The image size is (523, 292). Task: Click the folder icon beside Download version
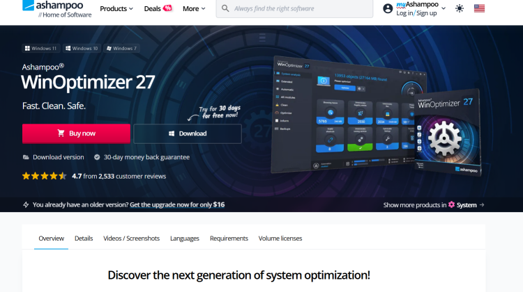coord(26,157)
